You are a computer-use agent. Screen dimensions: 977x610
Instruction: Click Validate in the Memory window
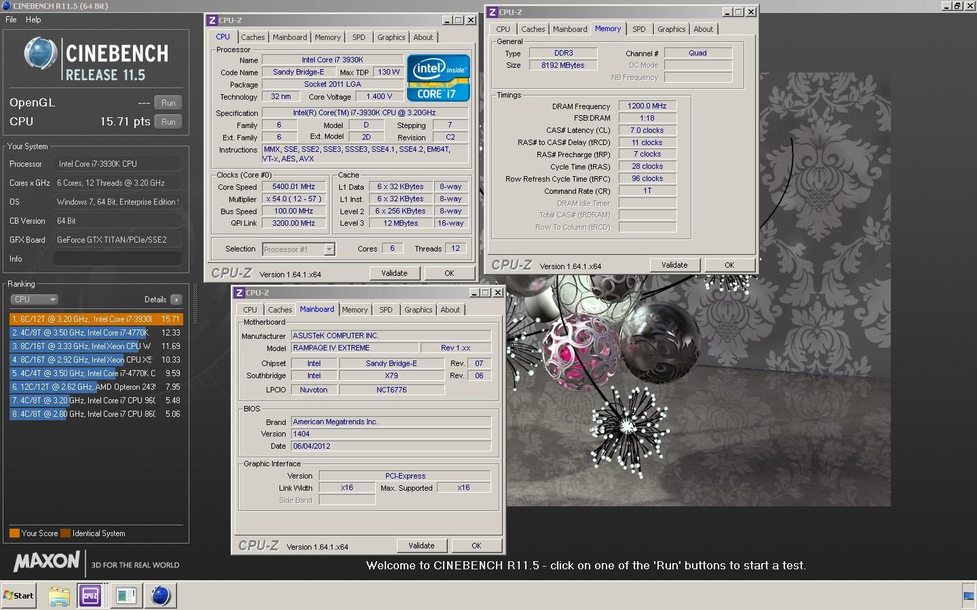(x=674, y=265)
